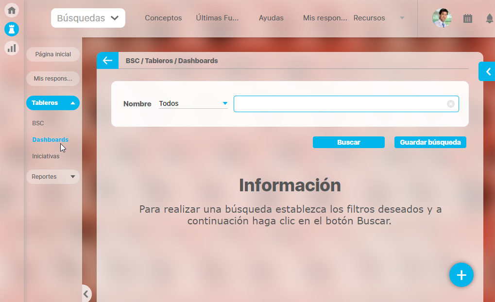
Task: Expand the Reportes menu section
Action: coord(53,177)
